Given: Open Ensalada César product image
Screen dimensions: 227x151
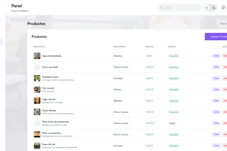Looking at the screenshot, I should pyautogui.click(x=37, y=78).
